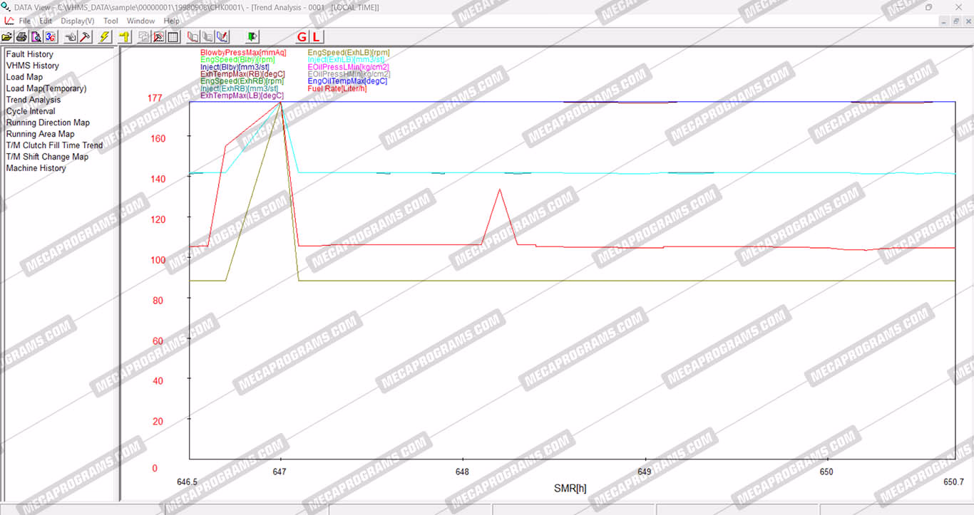Click the table grid toolbar icon
This screenshot has height=515, width=974.
[173, 36]
